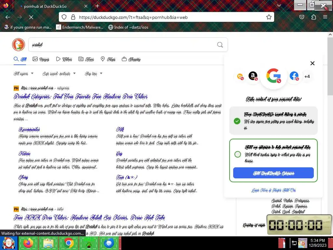Click the PH favicon of the second result
333x250 pixels.
coord(16,209)
